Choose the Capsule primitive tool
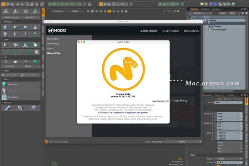249x166 pixels. pos(26,34)
